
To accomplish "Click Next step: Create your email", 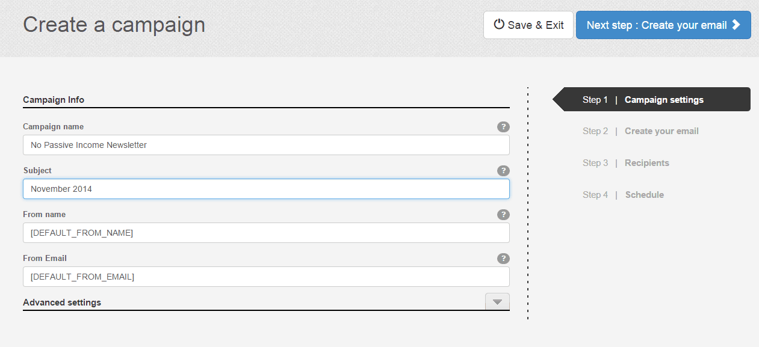I will pos(662,25).
